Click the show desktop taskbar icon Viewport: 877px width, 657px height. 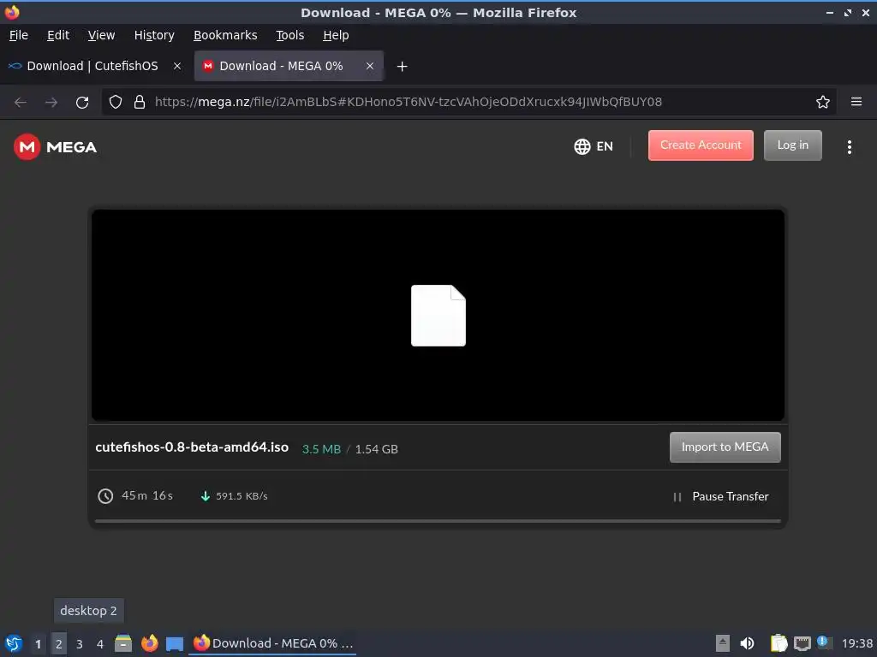tap(175, 644)
